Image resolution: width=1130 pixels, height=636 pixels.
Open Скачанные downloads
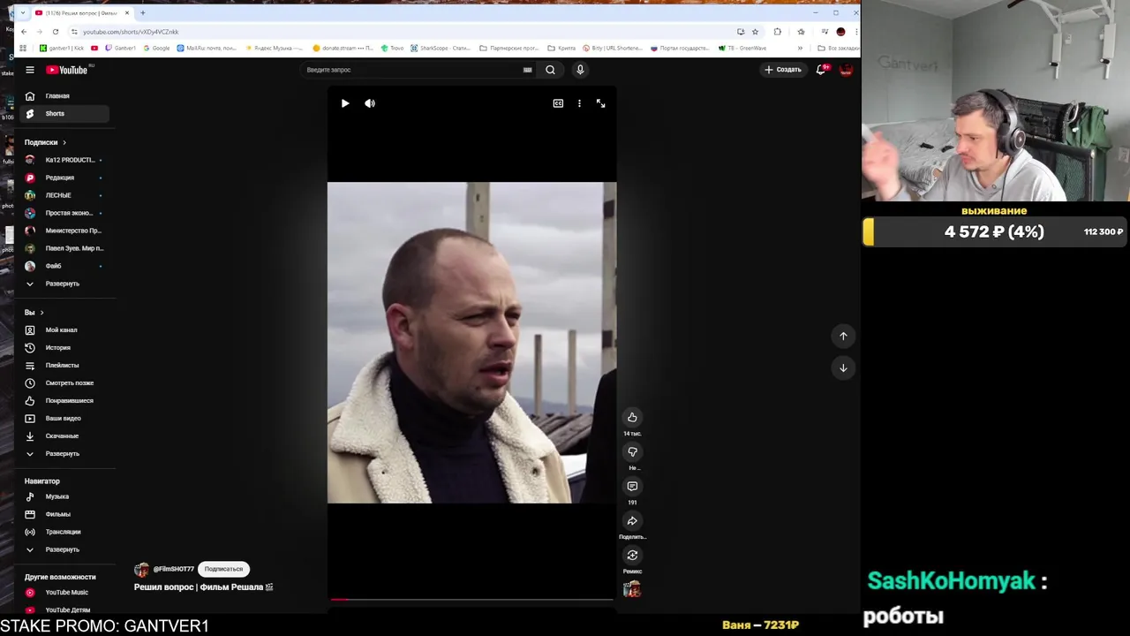click(64, 435)
